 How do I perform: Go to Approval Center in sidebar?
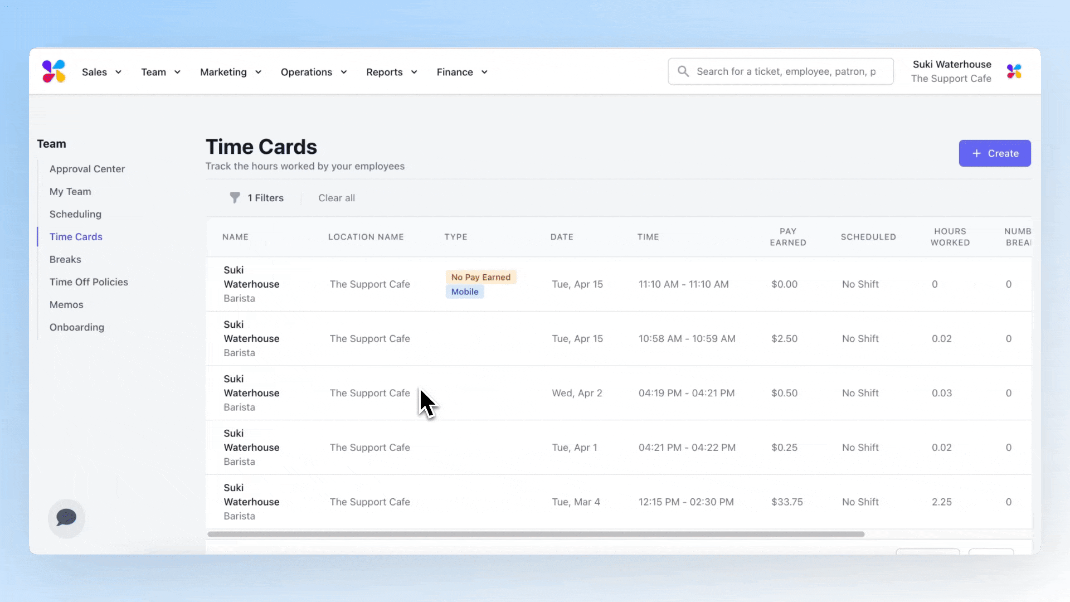(x=87, y=169)
